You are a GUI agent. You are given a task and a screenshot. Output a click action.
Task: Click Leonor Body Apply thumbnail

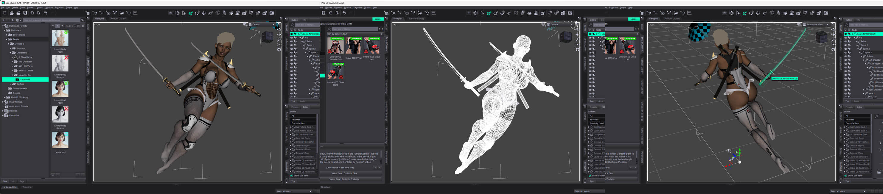pyautogui.click(x=60, y=37)
